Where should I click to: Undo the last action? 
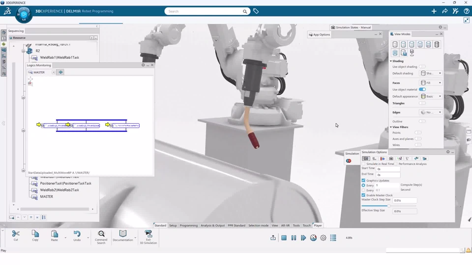(77, 236)
